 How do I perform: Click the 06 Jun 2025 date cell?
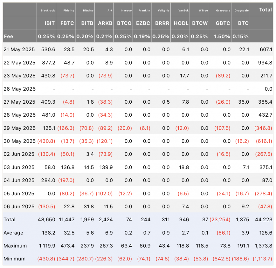[x=19, y=206]
